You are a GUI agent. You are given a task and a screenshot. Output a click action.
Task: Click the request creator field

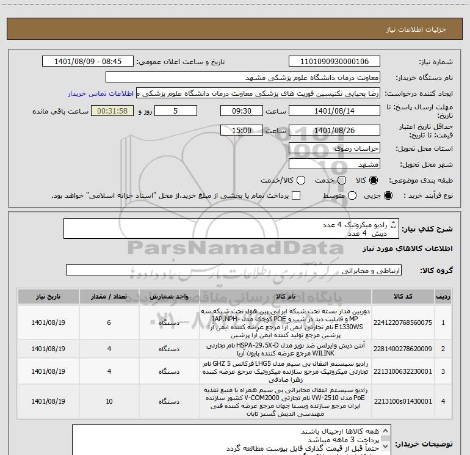(258, 93)
